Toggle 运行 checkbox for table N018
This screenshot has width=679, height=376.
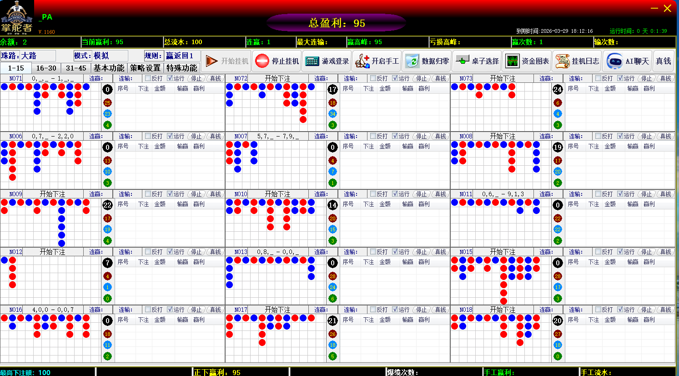(x=620, y=310)
